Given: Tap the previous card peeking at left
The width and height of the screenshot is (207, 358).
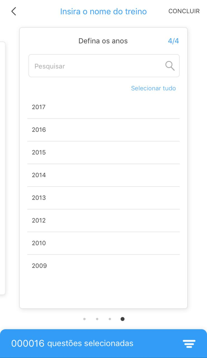Looking at the screenshot, I should pos(2,168).
